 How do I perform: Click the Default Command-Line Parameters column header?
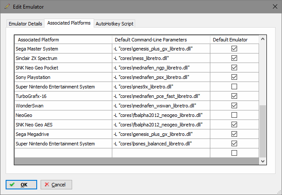[x=161, y=40]
